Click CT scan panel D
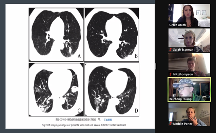The width and height of the screenshot is (216, 133). click(x=112, y=89)
